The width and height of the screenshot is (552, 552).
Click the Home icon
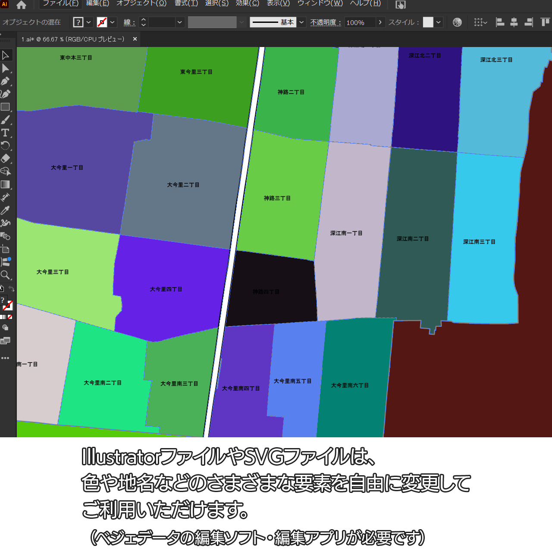21,5
